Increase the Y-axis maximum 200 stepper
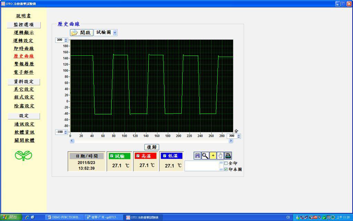 pyautogui.click(x=66, y=39)
